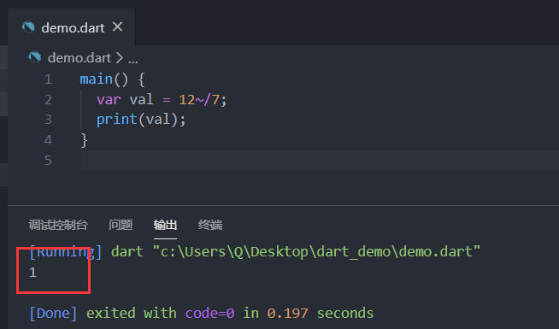Click the code=0 exit status text
Image resolution: width=559 pixels, height=329 pixels.
210,314
